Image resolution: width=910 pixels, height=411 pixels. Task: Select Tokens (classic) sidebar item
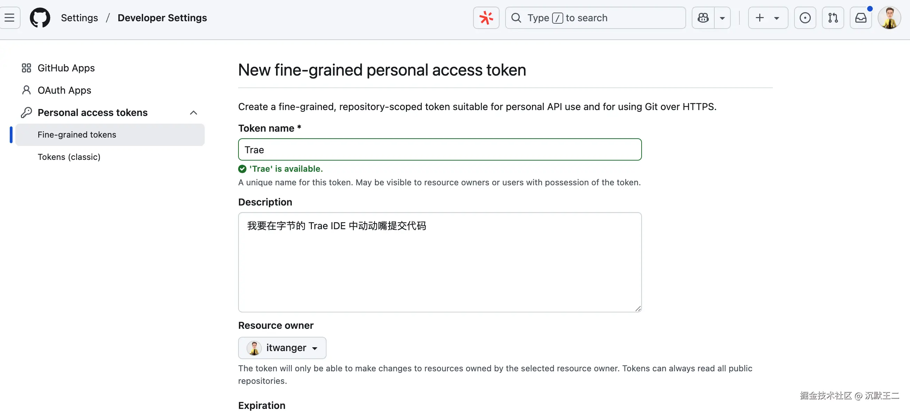(x=69, y=157)
